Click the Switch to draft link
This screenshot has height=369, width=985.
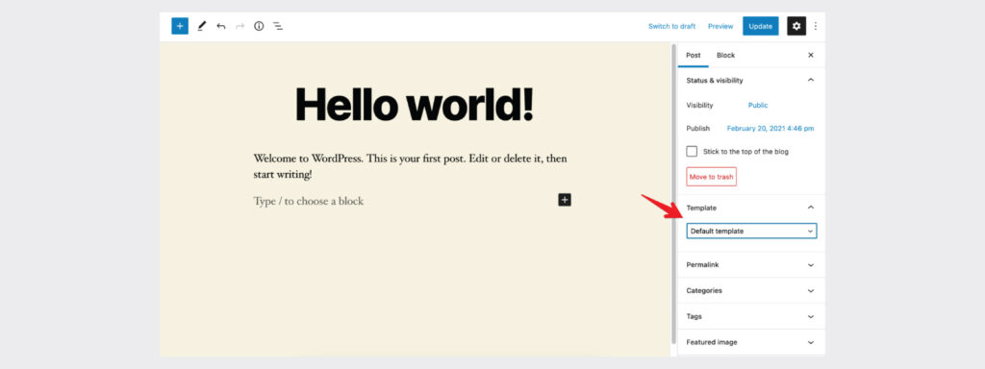[671, 26]
